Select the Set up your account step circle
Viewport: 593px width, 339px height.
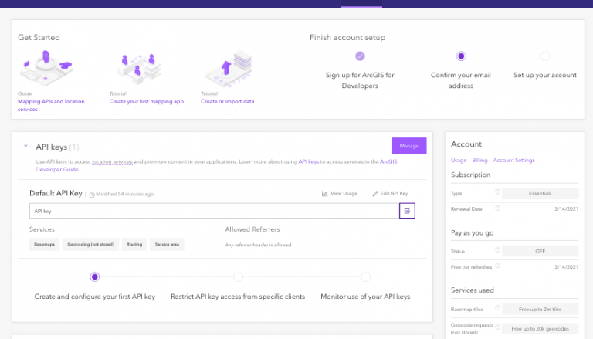(x=544, y=56)
